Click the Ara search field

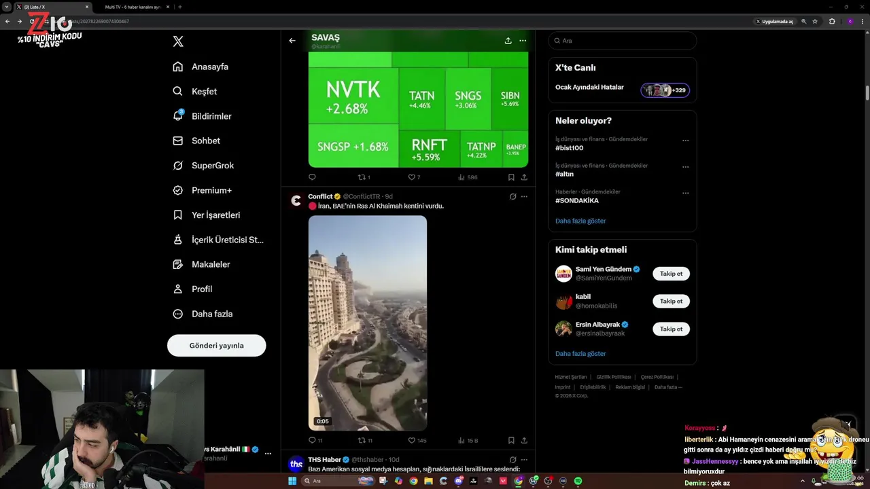pyautogui.click(x=623, y=41)
